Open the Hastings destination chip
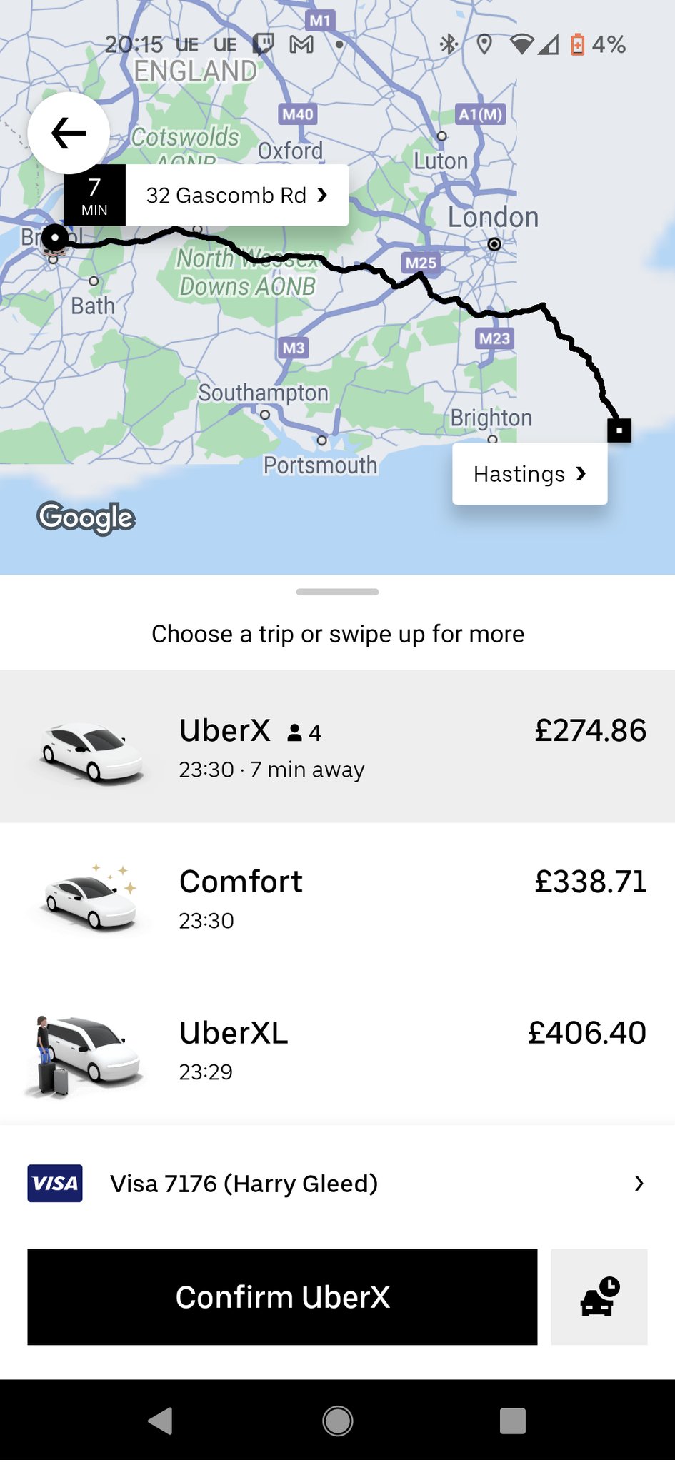This screenshot has height=1462, width=675. point(529,474)
